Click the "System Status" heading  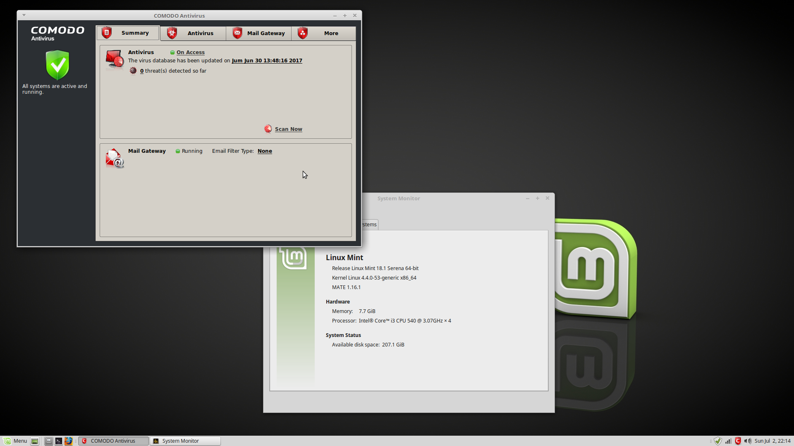[343, 335]
